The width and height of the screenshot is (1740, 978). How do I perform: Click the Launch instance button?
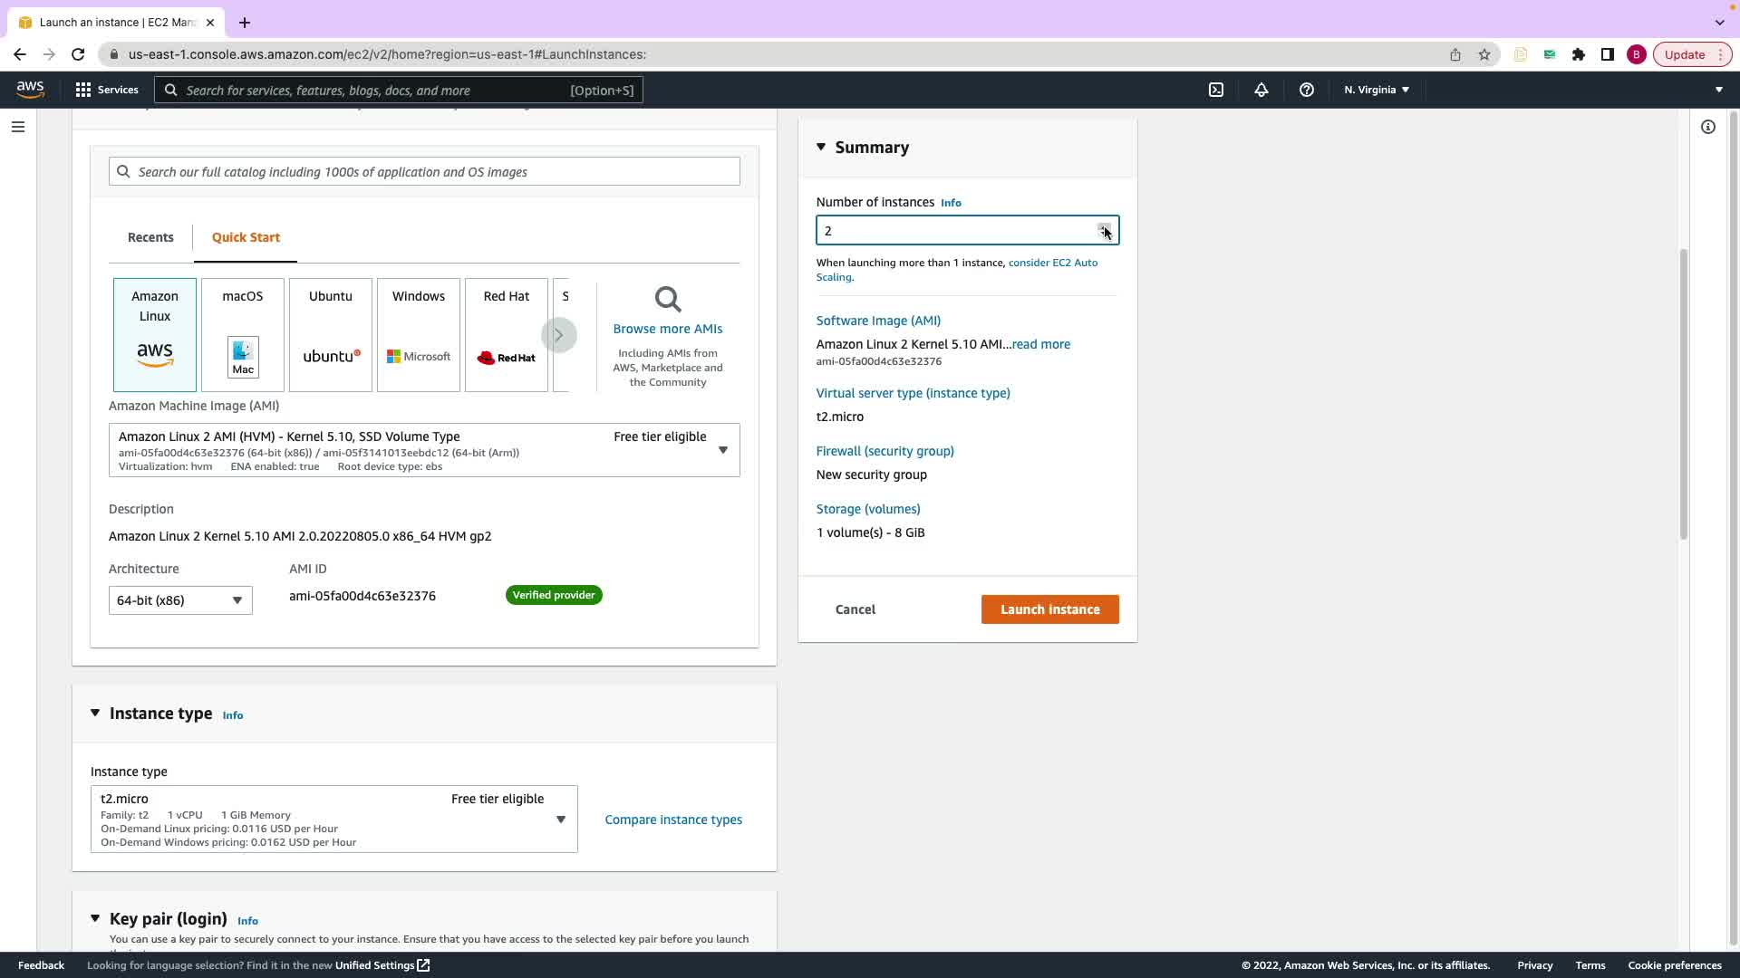(1049, 609)
